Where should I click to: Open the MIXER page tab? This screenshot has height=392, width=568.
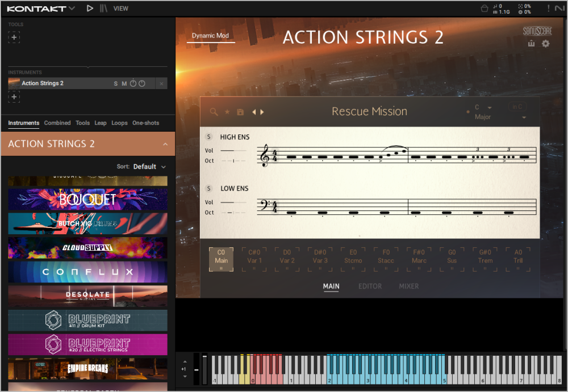click(408, 286)
